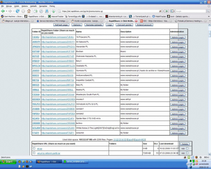Click the [Export+MD5] link
The width and height of the screenshot is (211, 169).
[x=140, y=140]
